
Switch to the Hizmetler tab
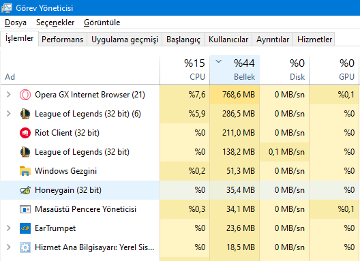tap(314, 40)
